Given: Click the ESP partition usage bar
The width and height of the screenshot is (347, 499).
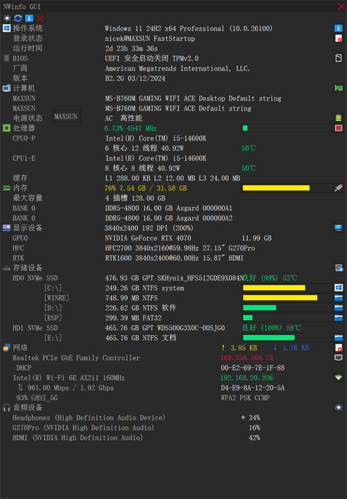Looking at the screenshot, I should tap(287, 317).
